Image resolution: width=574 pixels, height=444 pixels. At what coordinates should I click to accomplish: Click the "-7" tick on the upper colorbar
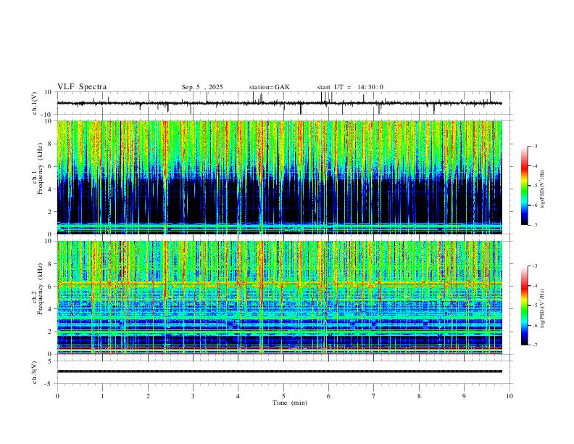tap(534, 226)
